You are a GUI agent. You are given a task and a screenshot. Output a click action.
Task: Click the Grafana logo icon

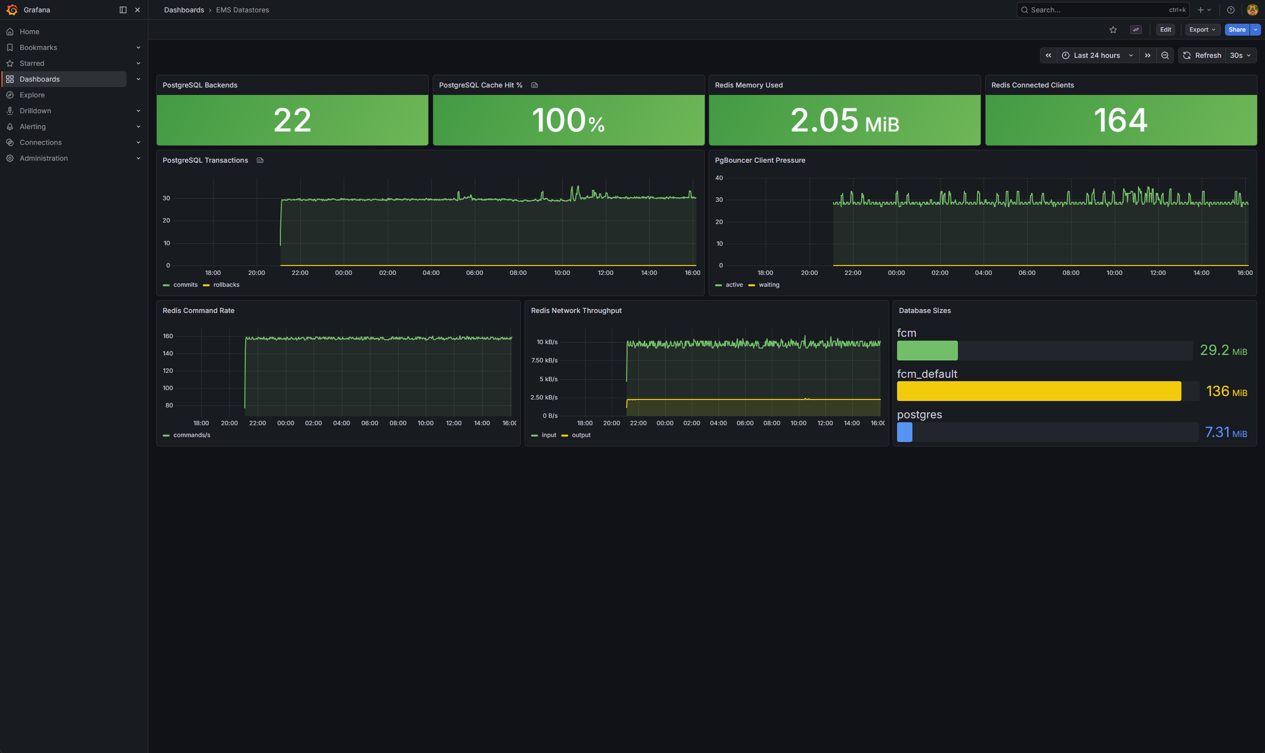12,9
